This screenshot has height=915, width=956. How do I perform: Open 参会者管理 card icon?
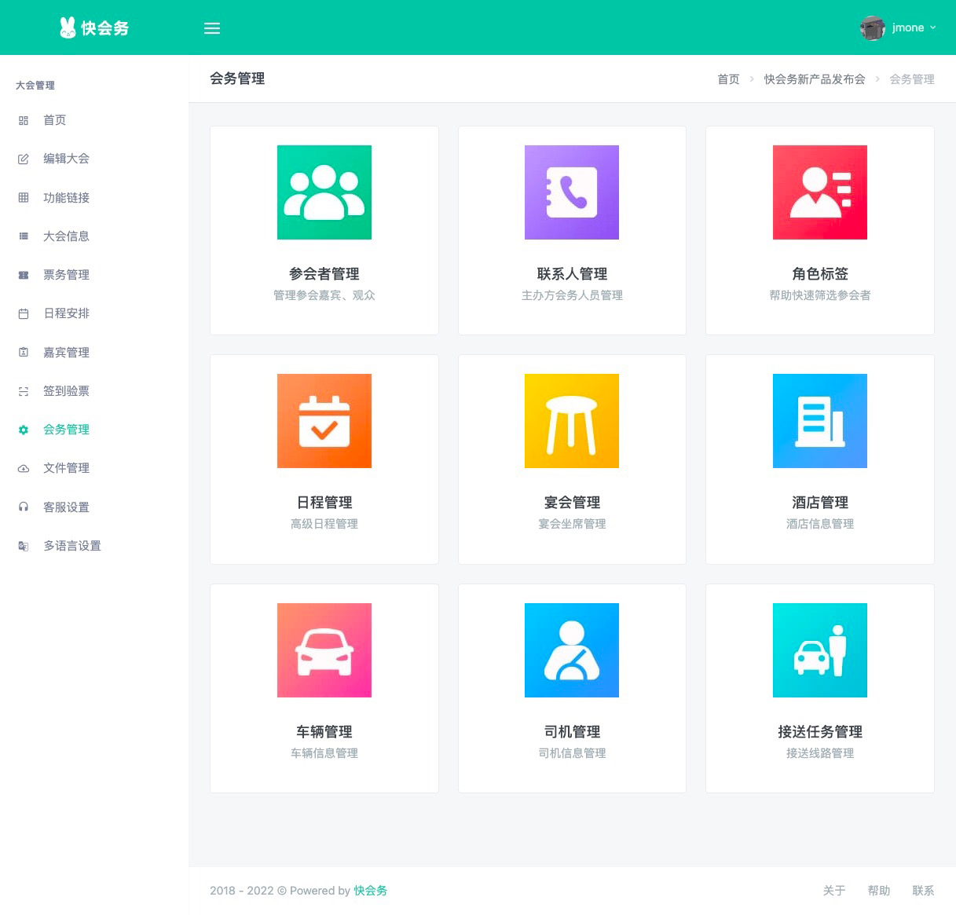(324, 192)
